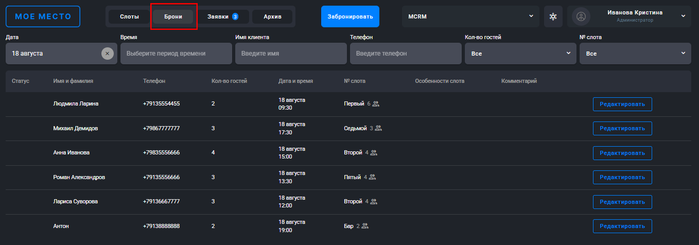Open the Кол-во гостей filter dropdown

[x=520, y=54]
